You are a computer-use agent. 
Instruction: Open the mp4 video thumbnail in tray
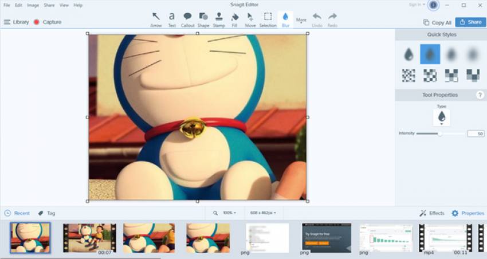click(446, 237)
